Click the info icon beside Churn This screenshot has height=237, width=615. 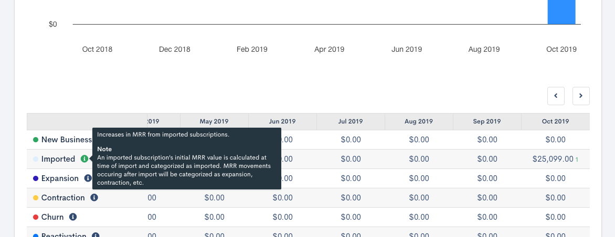tap(73, 217)
